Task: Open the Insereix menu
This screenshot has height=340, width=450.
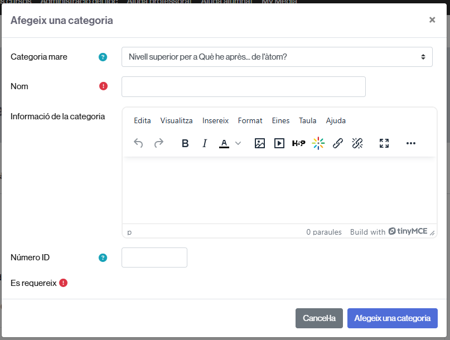Action: [x=215, y=120]
